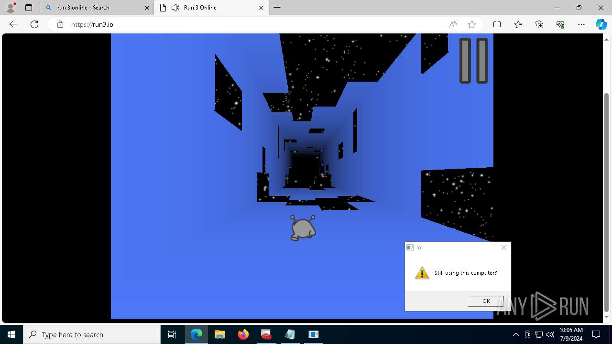
Task: Open the Windows Start menu
Action: pos(11,334)
